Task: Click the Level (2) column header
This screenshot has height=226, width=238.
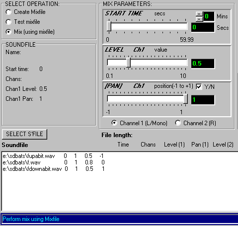Action: pyautogui.click(x=223, y=145)
